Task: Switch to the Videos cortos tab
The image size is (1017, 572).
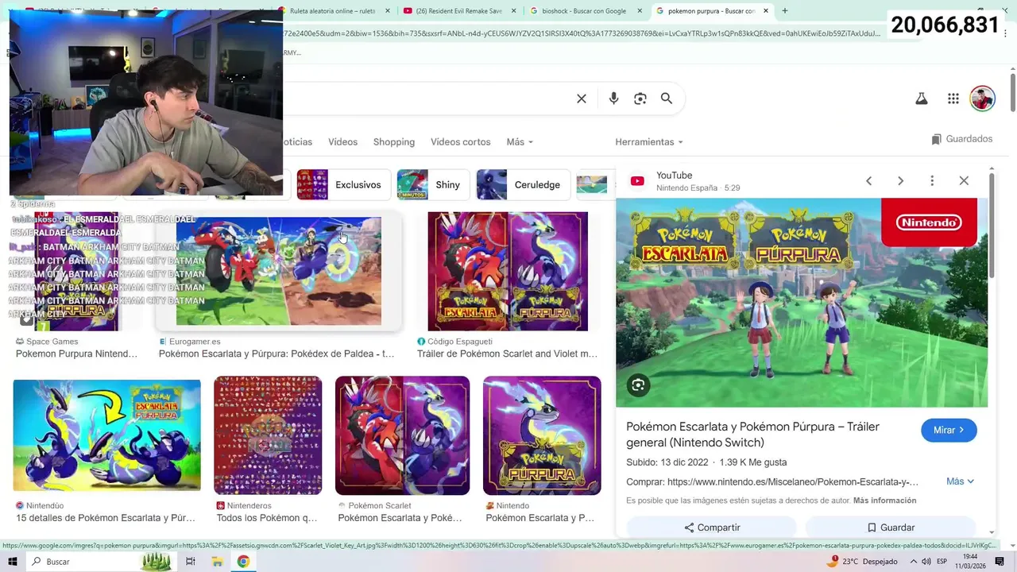Action: [x=460, y=142]
